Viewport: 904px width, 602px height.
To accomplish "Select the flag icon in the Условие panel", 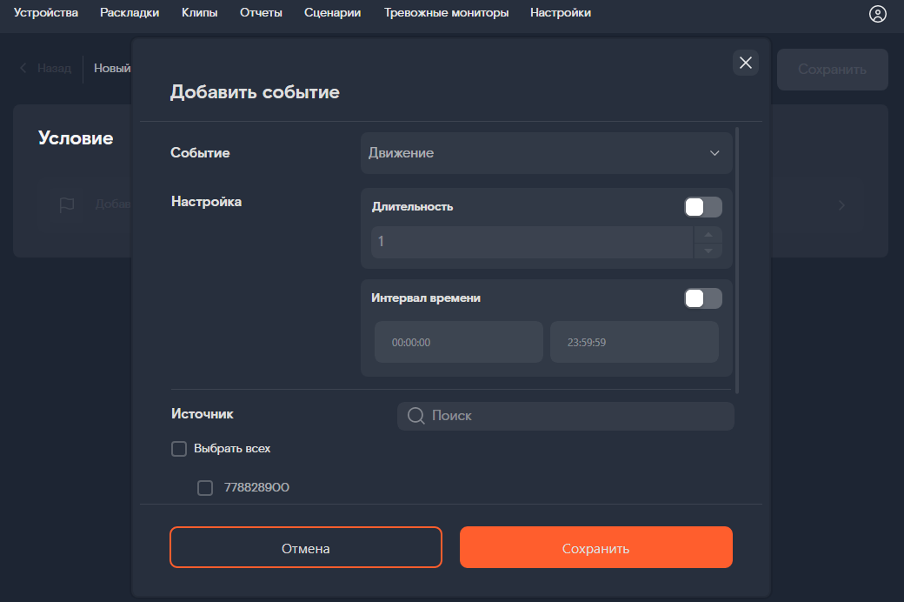I will pos(65,204).
